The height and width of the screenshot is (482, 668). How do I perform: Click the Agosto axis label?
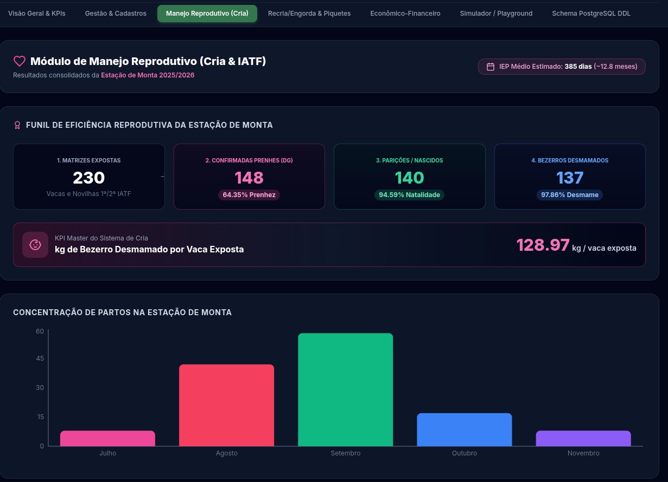(227, 453)
